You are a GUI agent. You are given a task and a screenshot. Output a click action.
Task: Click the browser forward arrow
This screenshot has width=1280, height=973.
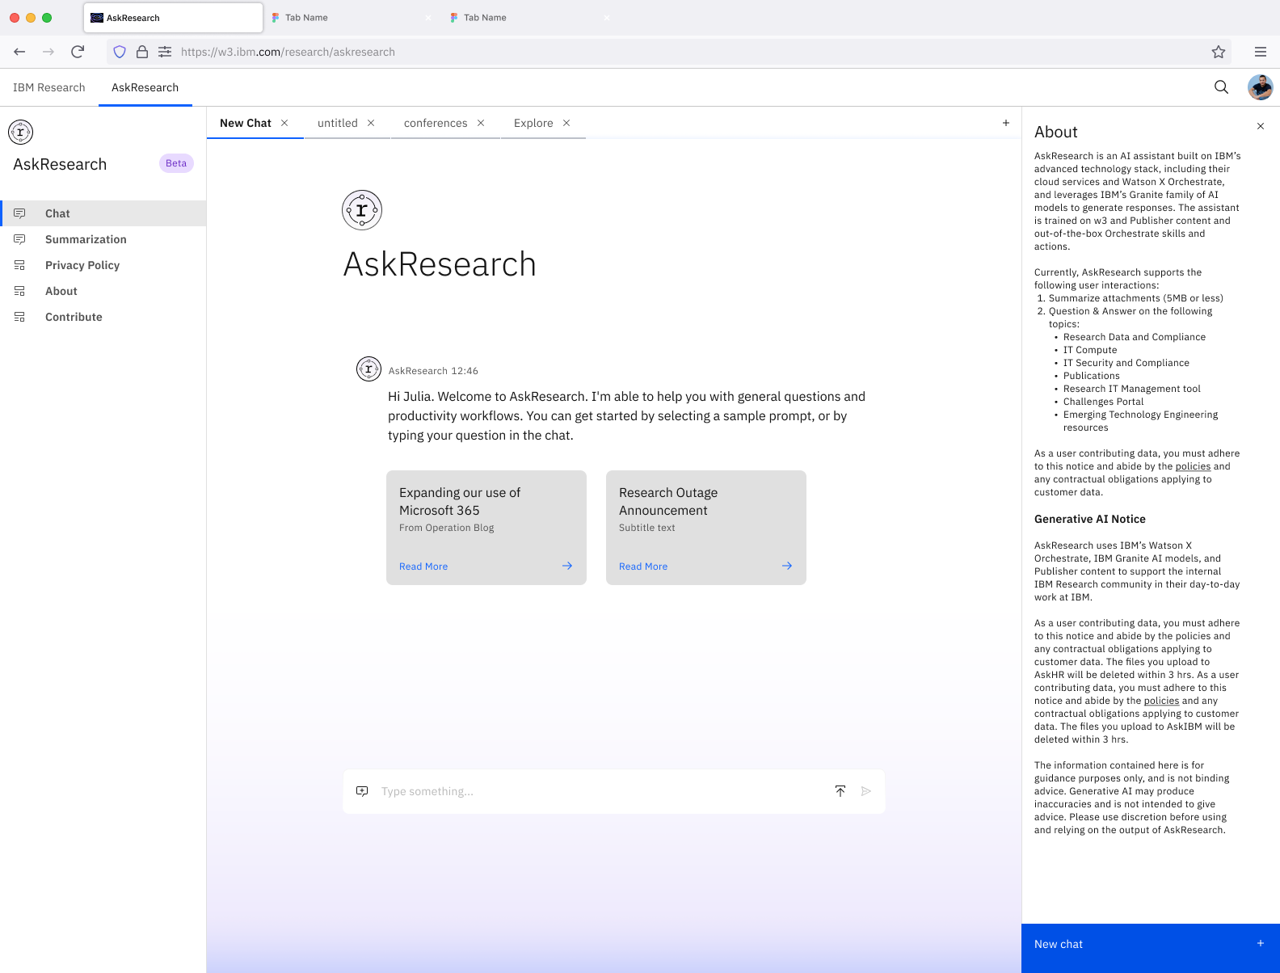tap(48, 52)
